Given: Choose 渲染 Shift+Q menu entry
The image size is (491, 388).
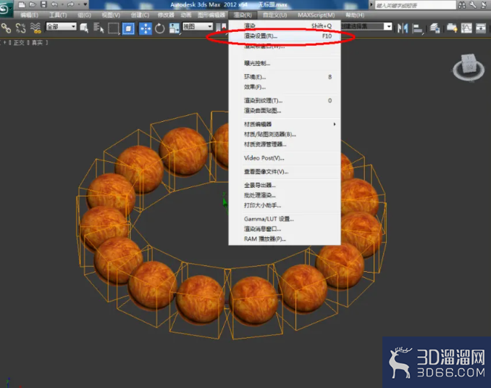Looking at the screenshot, I should (285, 25).
